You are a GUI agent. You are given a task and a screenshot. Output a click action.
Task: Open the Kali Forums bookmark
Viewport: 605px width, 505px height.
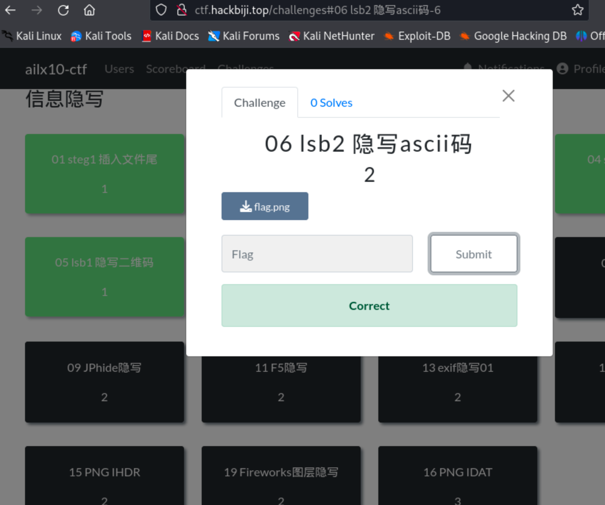(x=244, y=36)
